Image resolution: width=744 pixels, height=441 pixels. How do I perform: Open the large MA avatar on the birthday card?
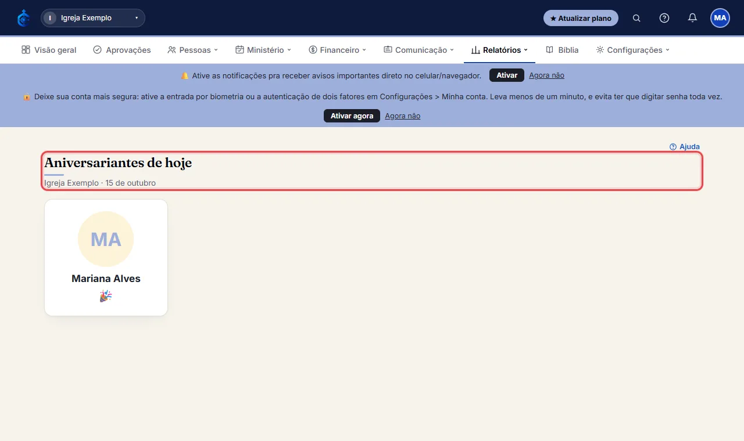tap(106, 239)
